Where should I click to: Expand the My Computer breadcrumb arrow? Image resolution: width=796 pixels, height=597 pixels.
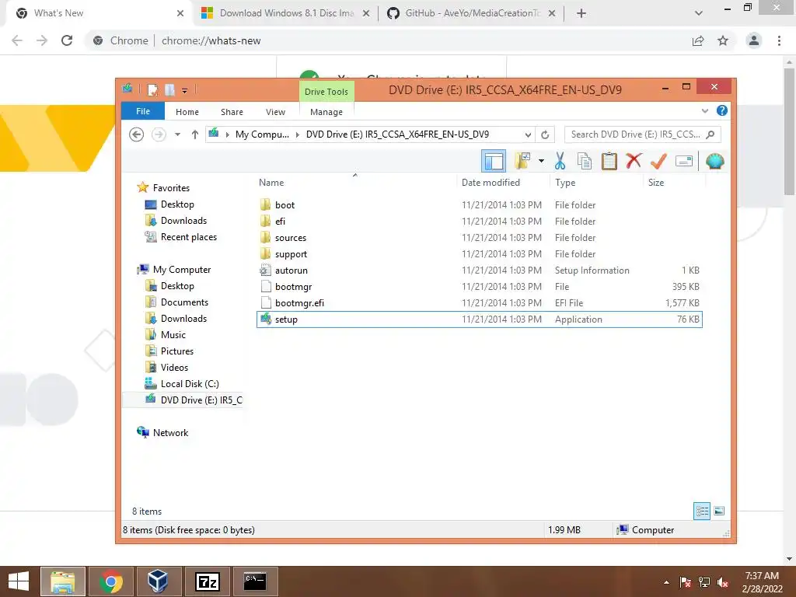click(x=298, y=134)
